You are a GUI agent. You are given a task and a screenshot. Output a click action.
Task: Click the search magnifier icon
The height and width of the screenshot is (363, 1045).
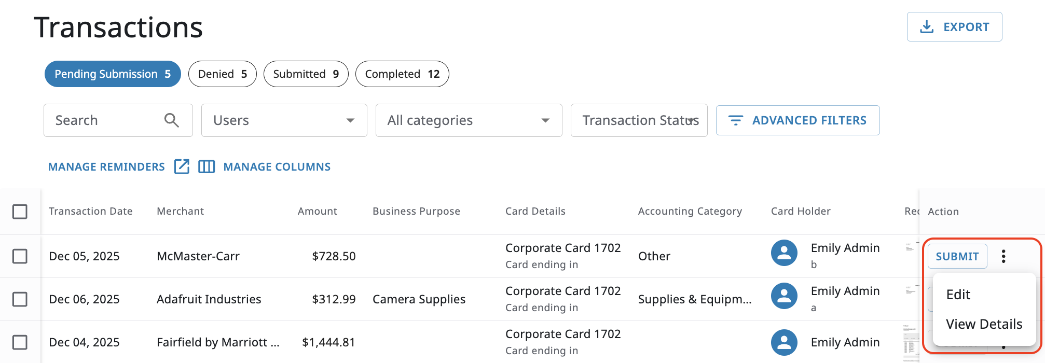pyautogui.click(x=172, y=120)
